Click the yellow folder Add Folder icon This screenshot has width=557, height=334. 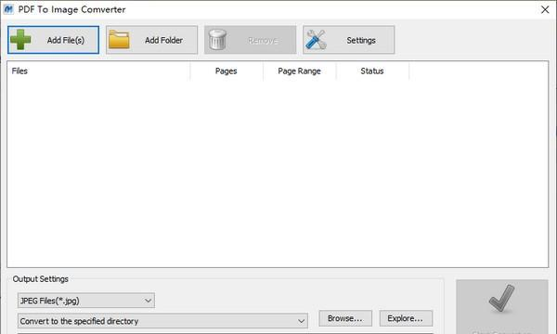(119, 39)
